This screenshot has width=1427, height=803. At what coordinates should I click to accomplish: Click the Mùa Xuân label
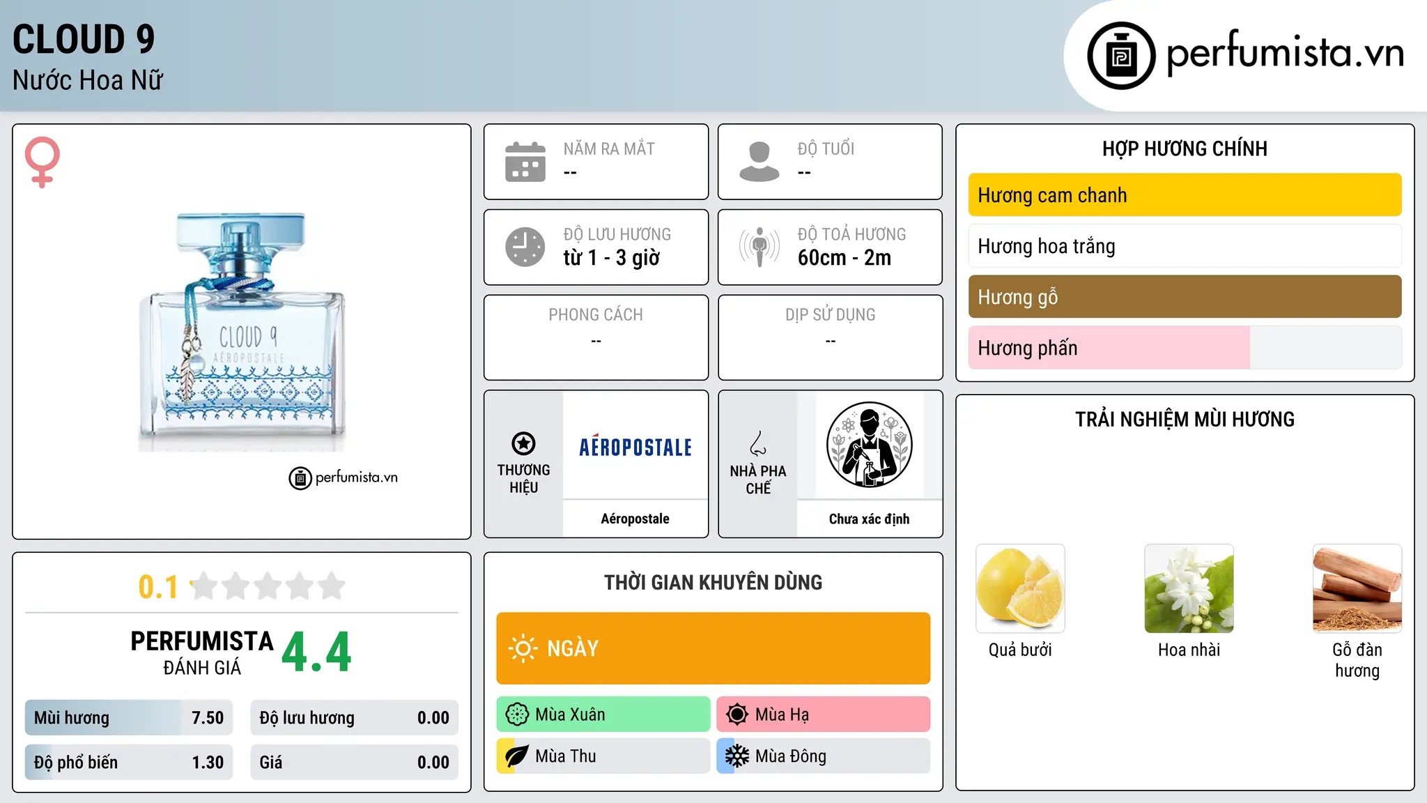[x=570, y=715]
